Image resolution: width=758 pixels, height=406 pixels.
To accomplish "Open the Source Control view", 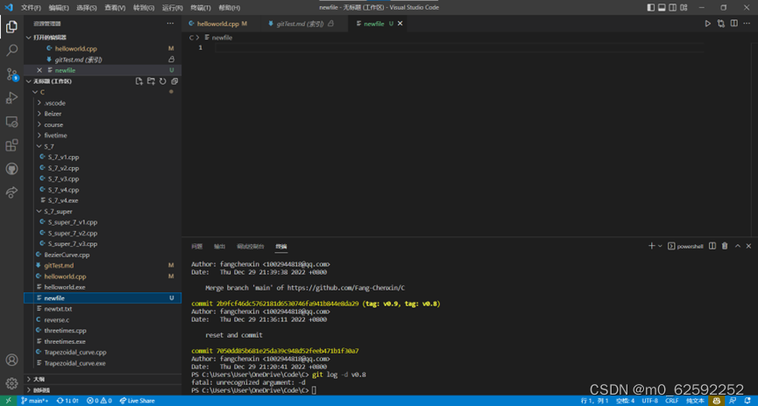I will click(x=11, y=73).
